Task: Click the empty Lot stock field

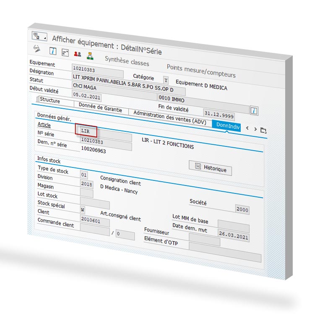Action: click(95, 203)
